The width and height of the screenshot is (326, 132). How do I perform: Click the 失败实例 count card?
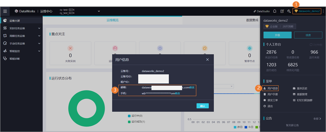point(70,53)
